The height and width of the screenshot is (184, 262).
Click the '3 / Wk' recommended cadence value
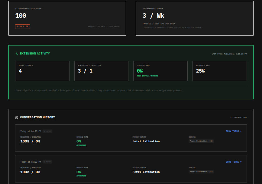pyautogui.click(x=154, y=16)
